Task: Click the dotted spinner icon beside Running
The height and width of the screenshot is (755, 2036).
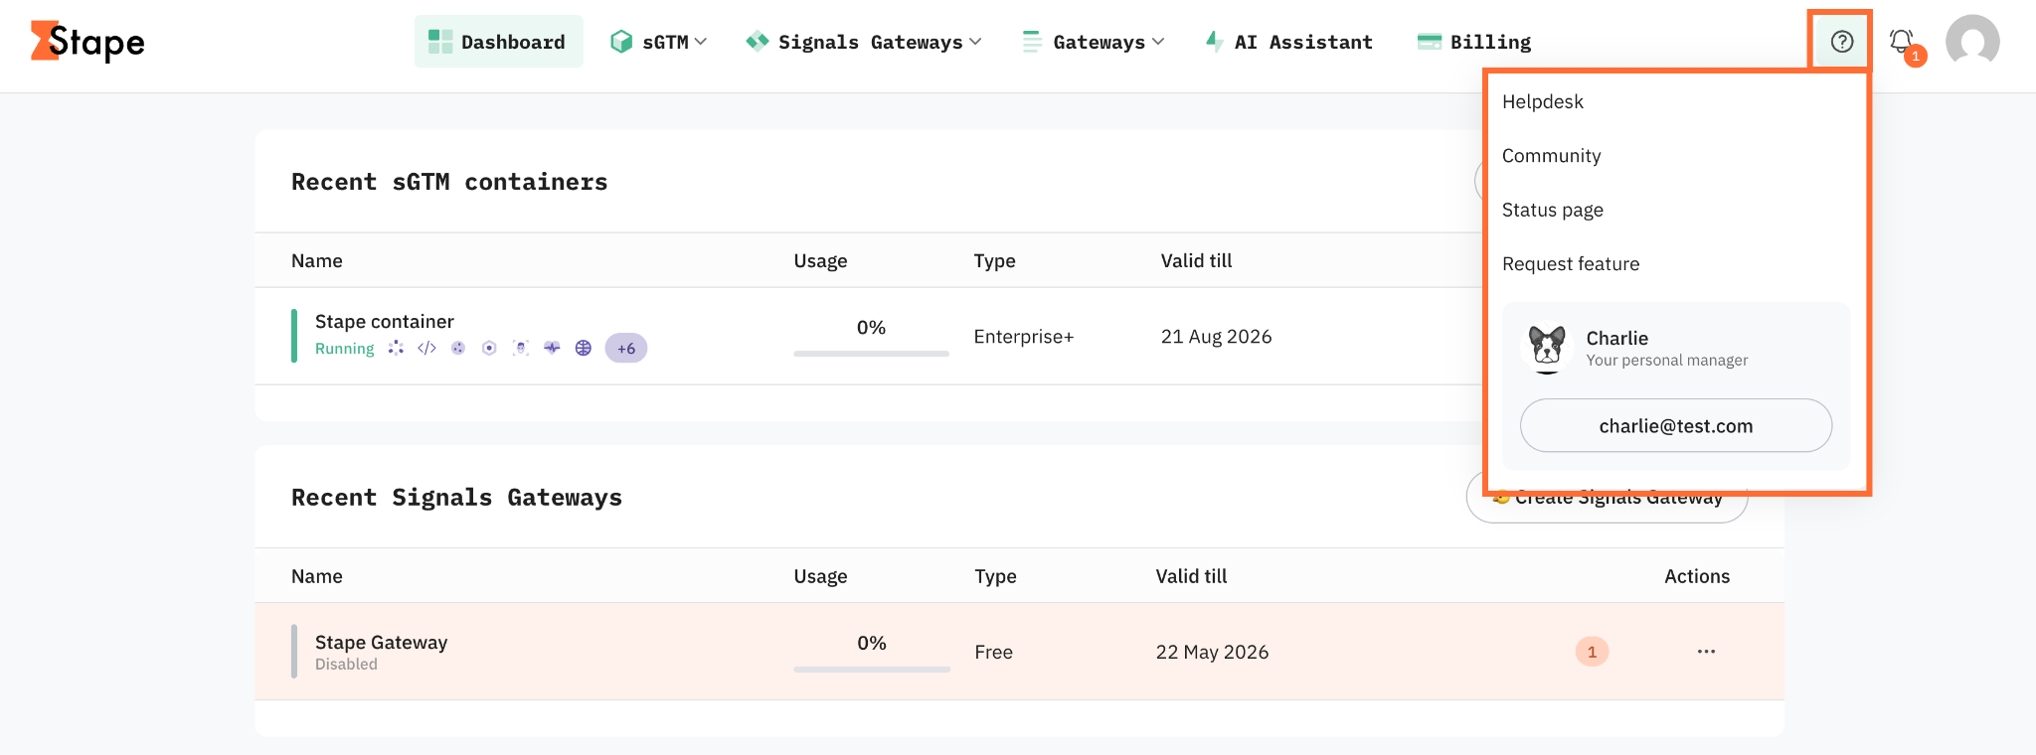Action: [x=396, y=348]
